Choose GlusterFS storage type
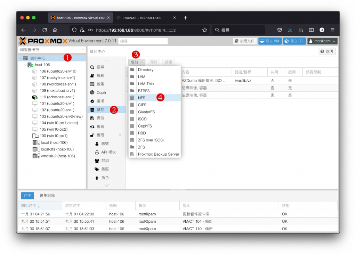This screenshot has height=255, width=356. (x=154, y=112)
